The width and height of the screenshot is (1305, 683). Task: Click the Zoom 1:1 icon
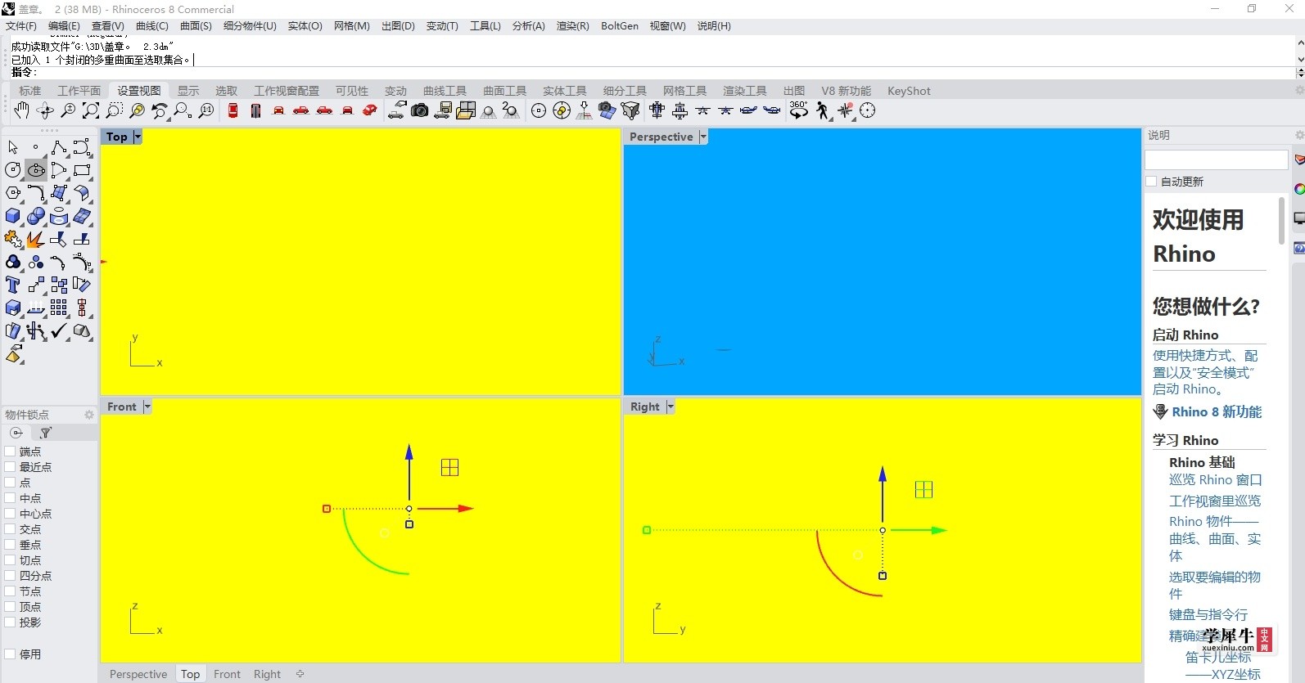click(206, 110)
